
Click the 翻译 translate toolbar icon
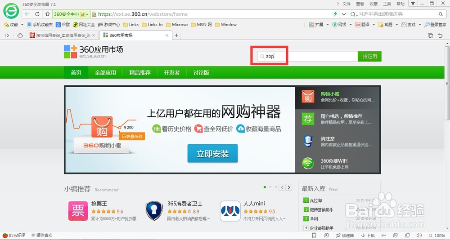tap(362, 25)
